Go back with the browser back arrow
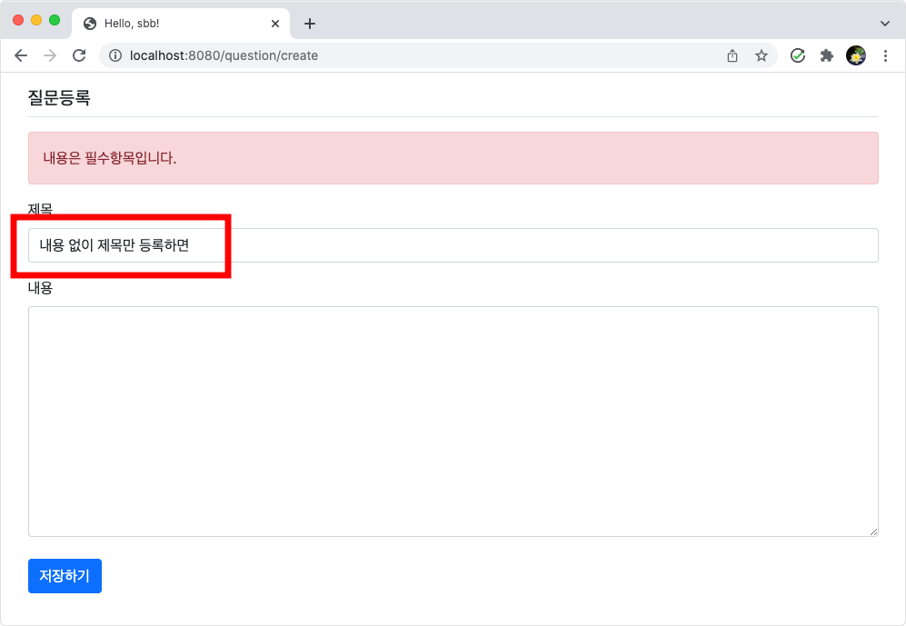 [21, 55]
